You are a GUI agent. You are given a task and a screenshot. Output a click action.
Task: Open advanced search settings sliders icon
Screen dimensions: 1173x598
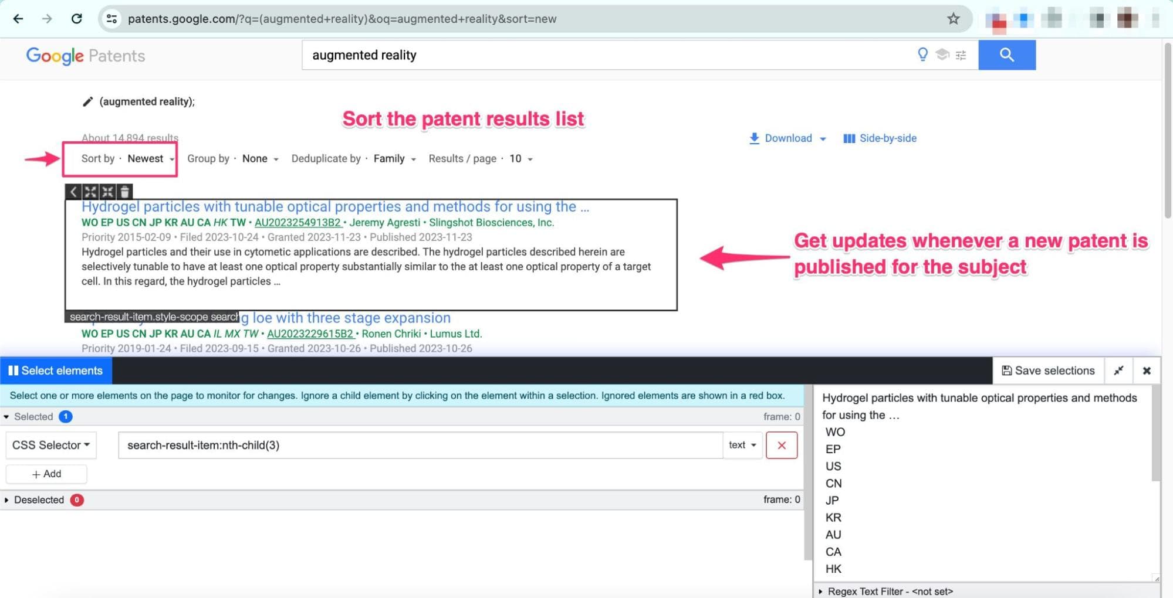tap(960, 55)
